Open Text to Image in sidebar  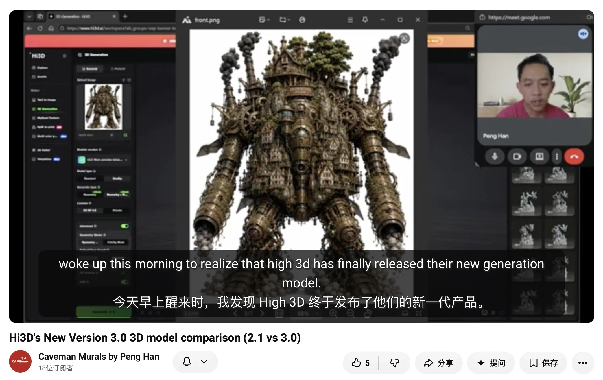(44, 100)
